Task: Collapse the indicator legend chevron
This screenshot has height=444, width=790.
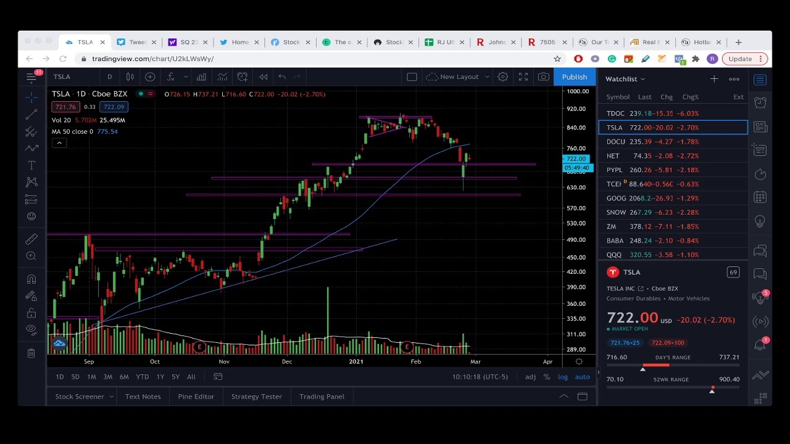Action: pyautogui.click(x=59, y=143)
